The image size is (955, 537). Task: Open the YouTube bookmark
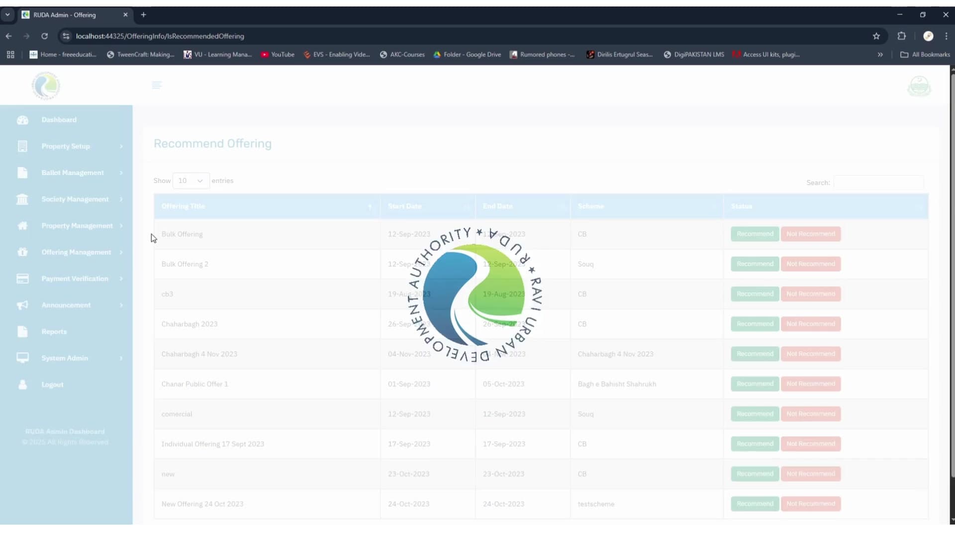[278, 54]
